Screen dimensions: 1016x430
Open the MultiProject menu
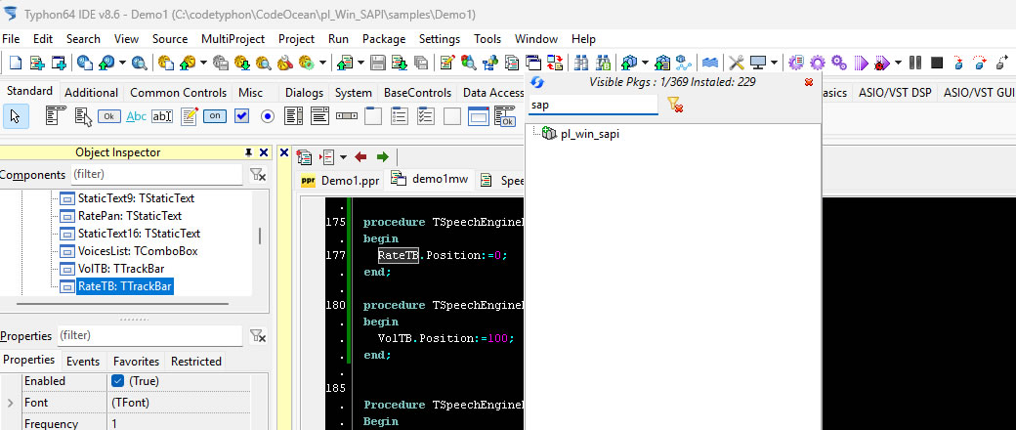click(x=233, y=39)
